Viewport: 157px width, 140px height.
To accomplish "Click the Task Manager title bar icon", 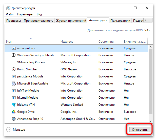I will point(8,8).
